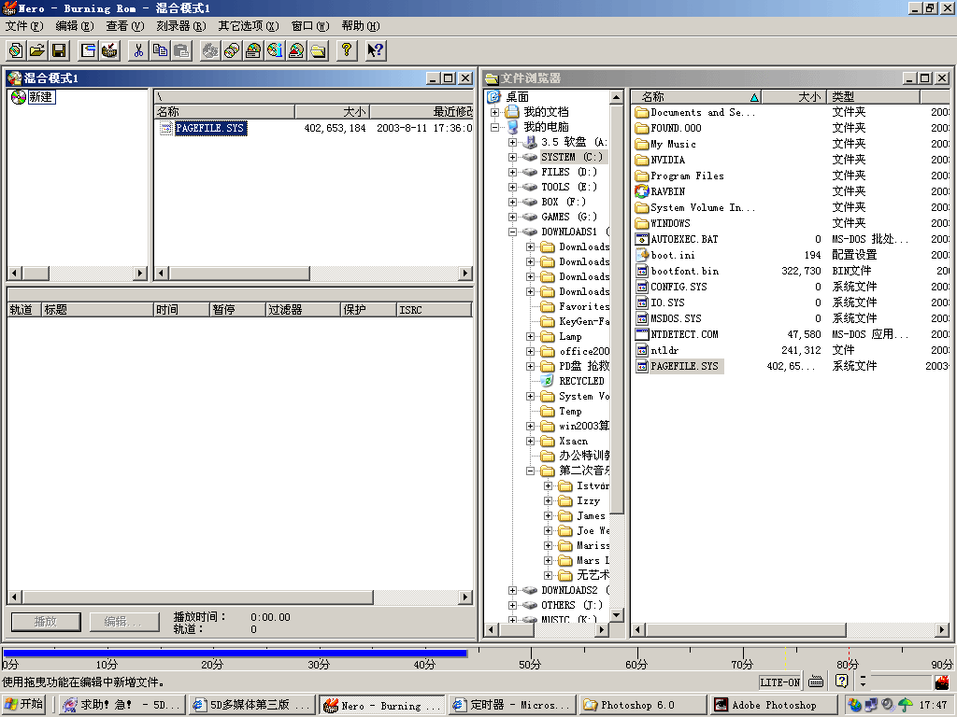Open the Windows 开始 start button
The image size is (957, 717).
coord(24,705)
